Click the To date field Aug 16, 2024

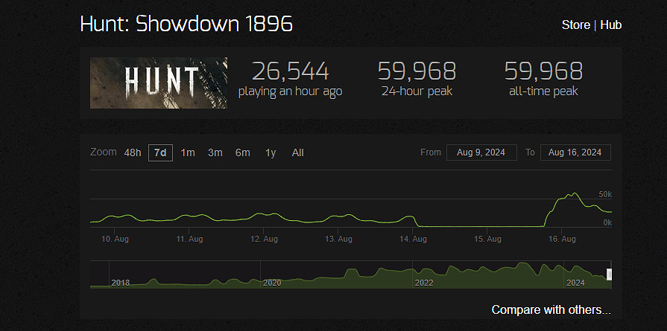point(575,152)
